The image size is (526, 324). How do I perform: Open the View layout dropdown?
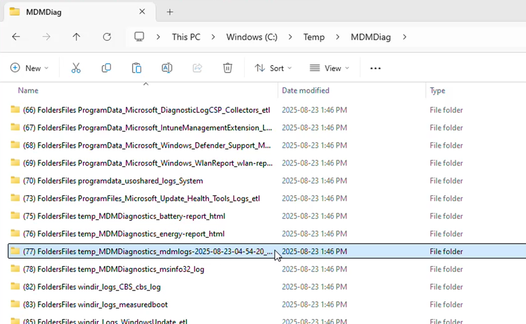tap(329, 68)
